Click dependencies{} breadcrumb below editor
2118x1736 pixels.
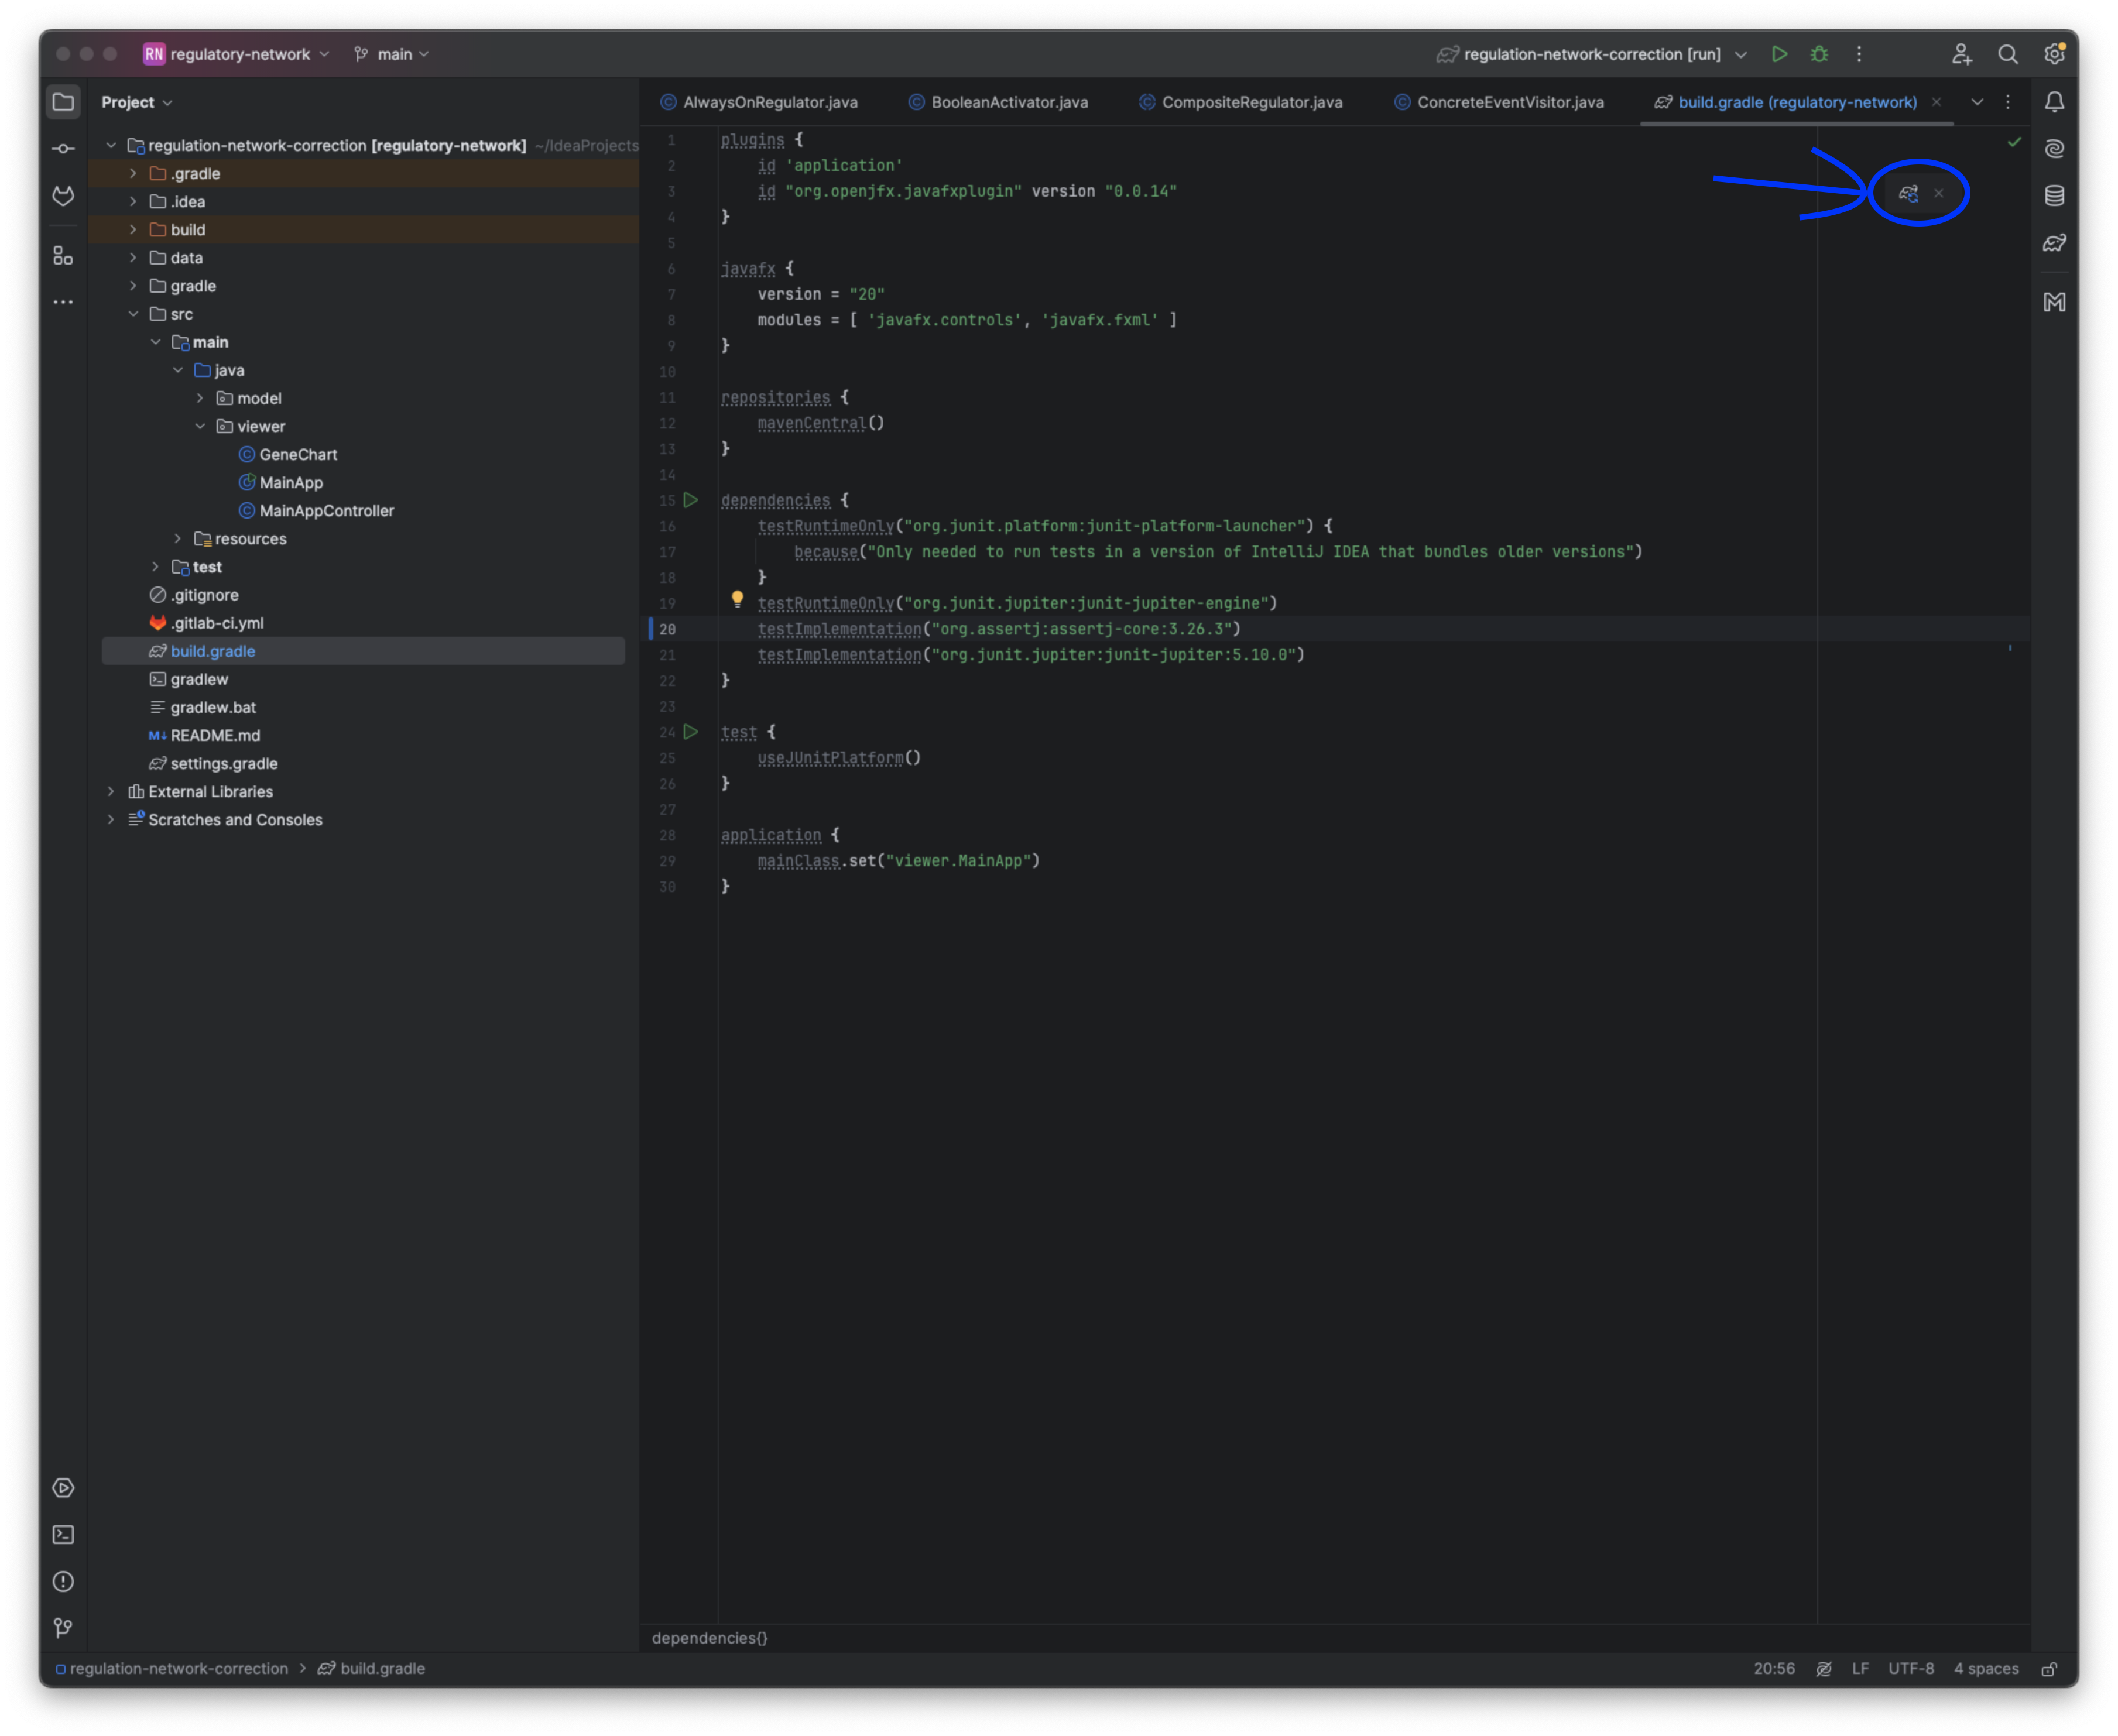pos(710,1638)
